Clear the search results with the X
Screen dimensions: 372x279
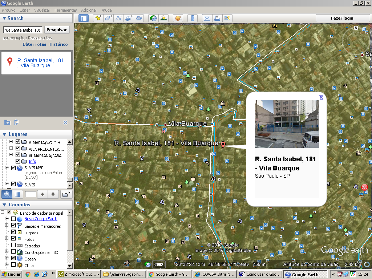coord(65,122)
